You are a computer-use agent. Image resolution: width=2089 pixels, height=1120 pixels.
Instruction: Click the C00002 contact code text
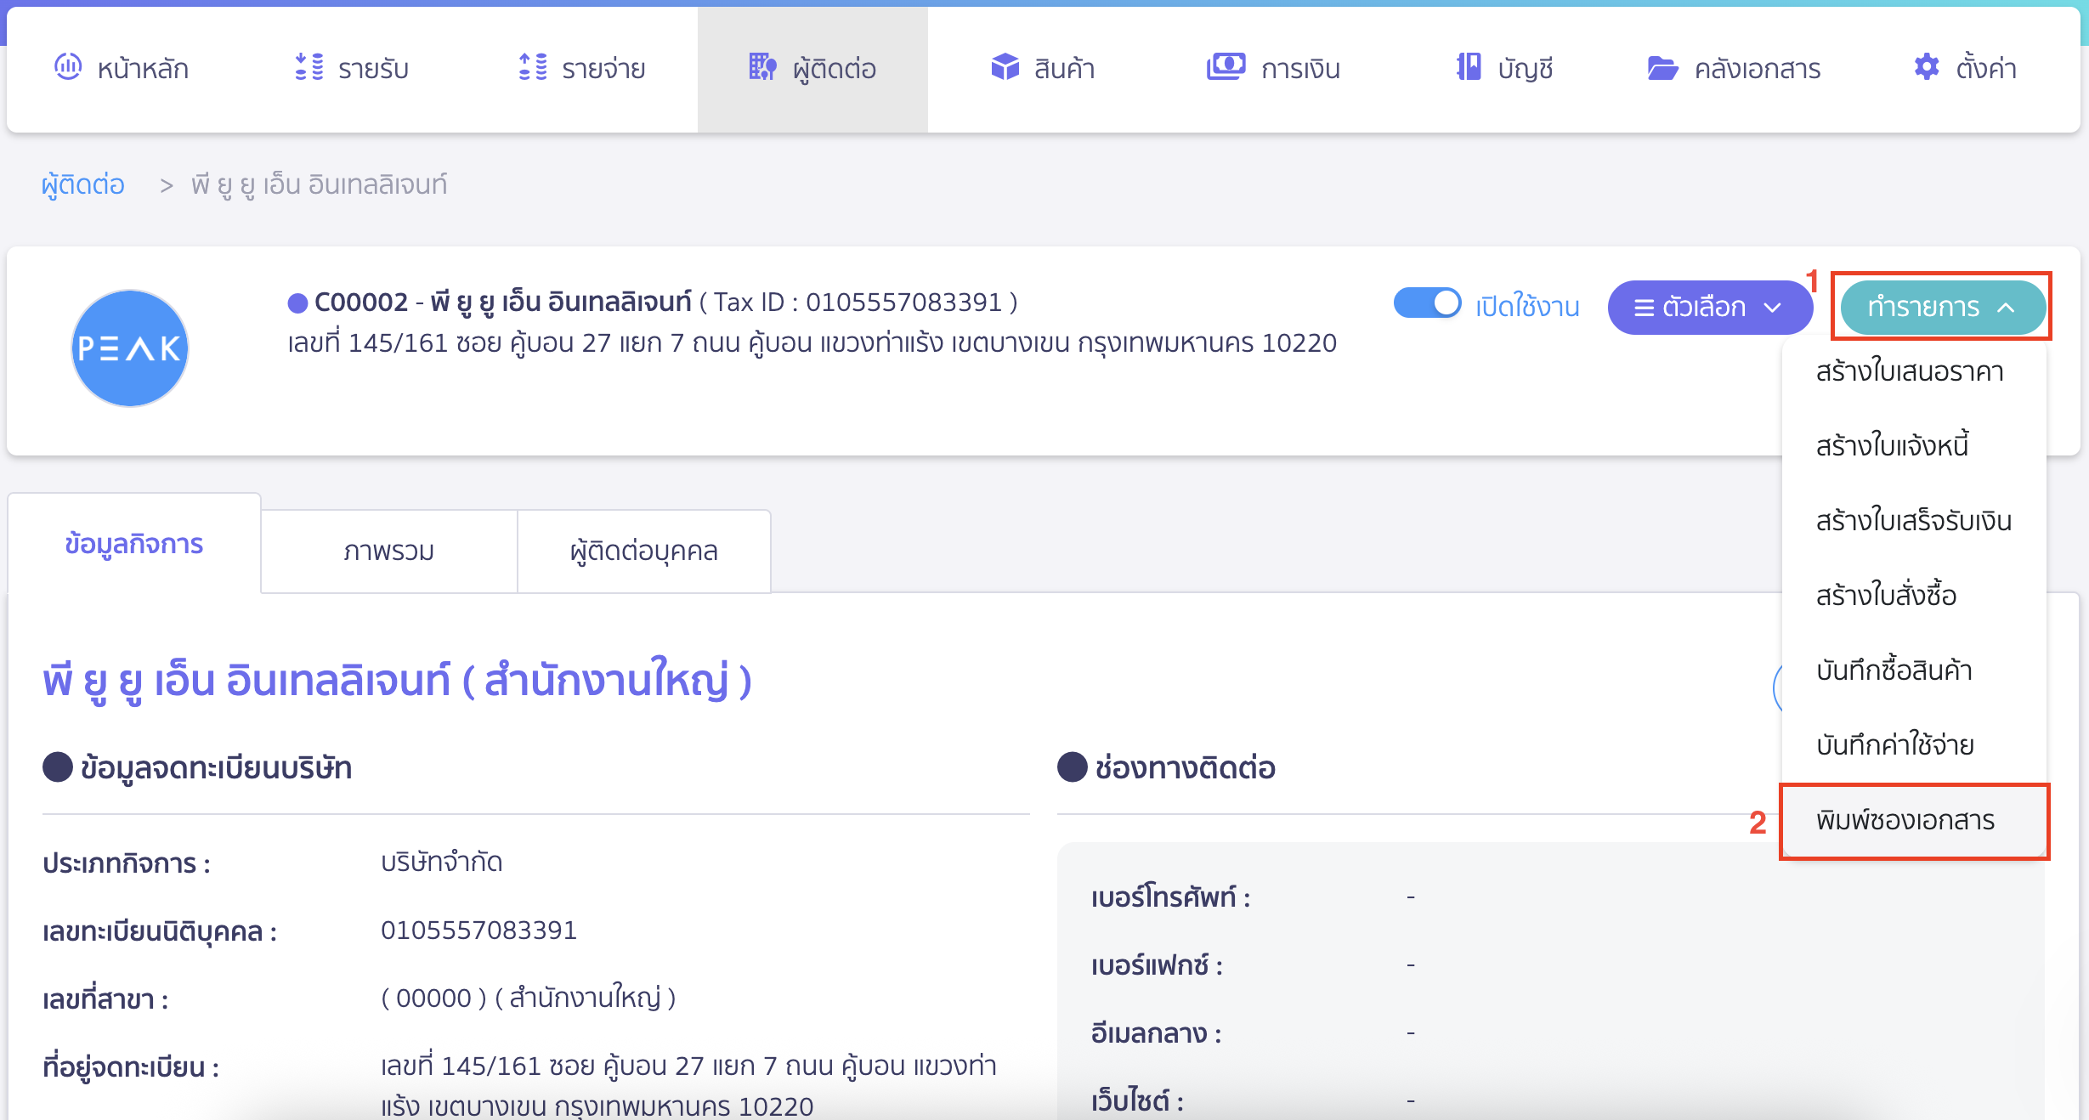361,302
